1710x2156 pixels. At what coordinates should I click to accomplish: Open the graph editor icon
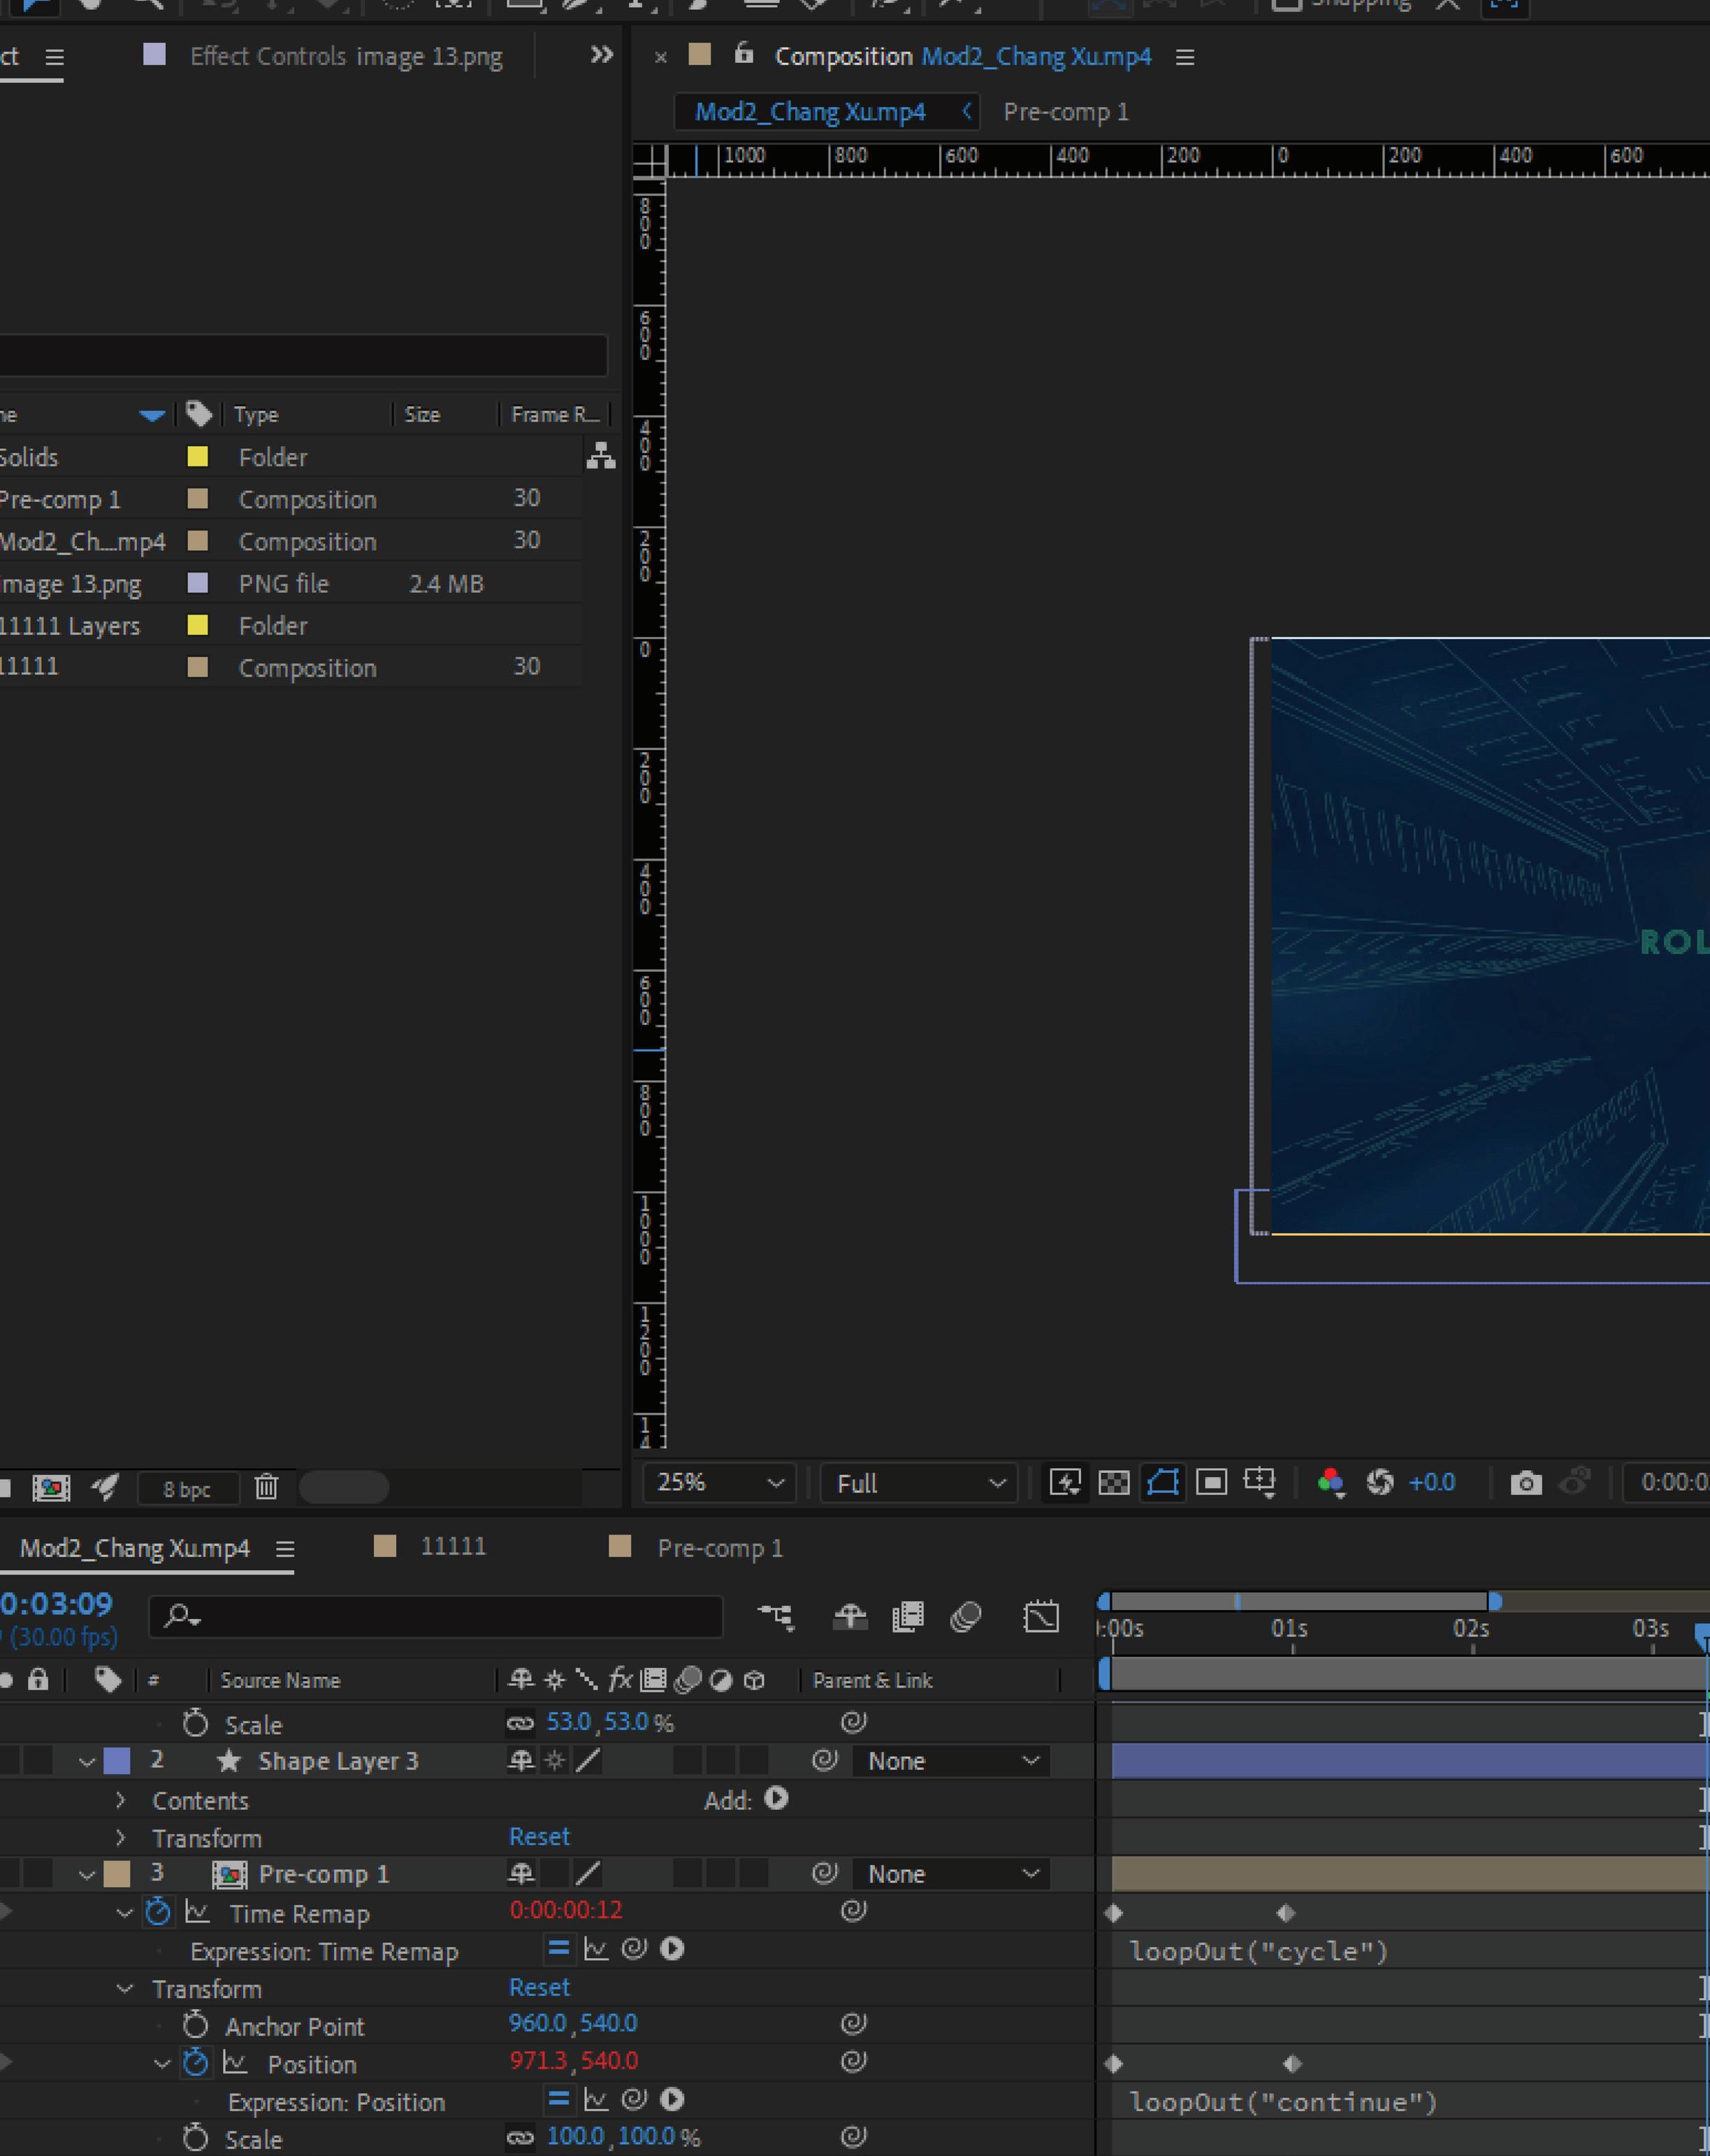point(1041,1617)
